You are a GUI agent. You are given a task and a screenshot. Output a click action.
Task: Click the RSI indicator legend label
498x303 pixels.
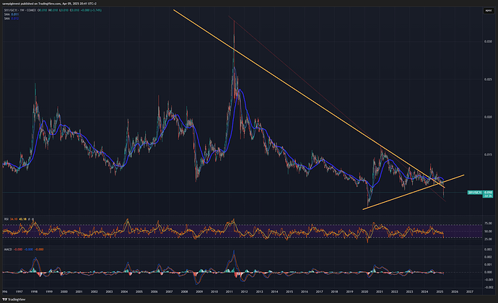[6, 219]
